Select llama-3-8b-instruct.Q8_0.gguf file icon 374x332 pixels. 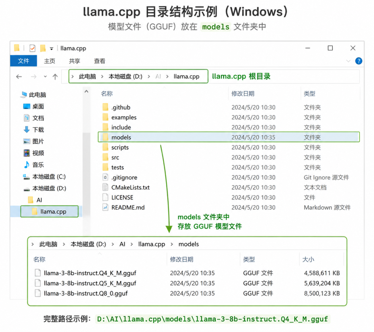[x=38, y=293]
